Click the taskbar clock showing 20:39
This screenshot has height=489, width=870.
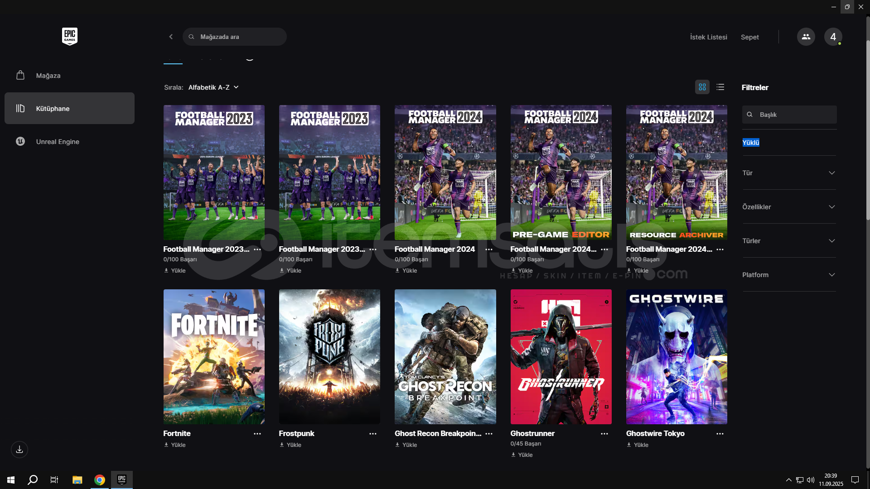click(831, 480)
